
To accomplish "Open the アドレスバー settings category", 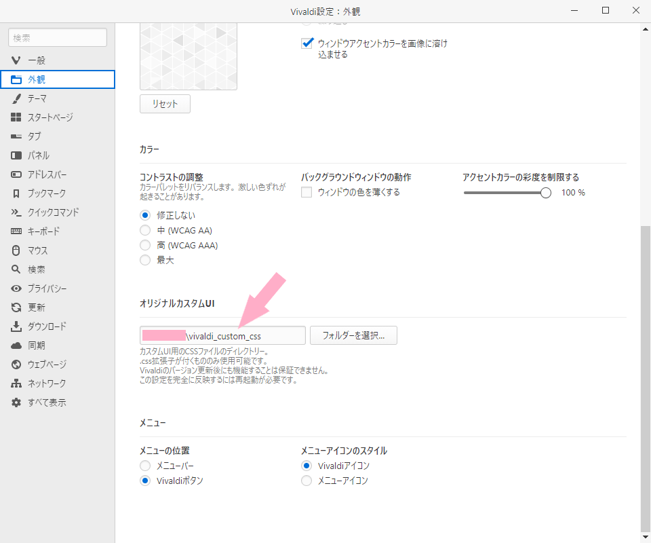I will click(47, 174).
